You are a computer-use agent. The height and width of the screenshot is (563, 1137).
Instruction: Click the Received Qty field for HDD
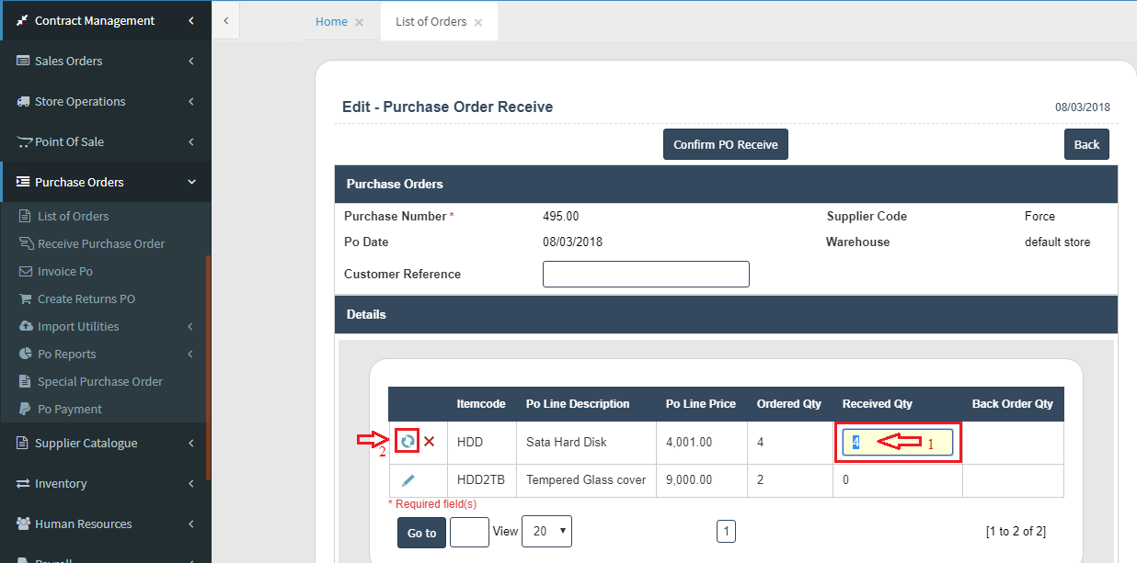pos(897,443)
